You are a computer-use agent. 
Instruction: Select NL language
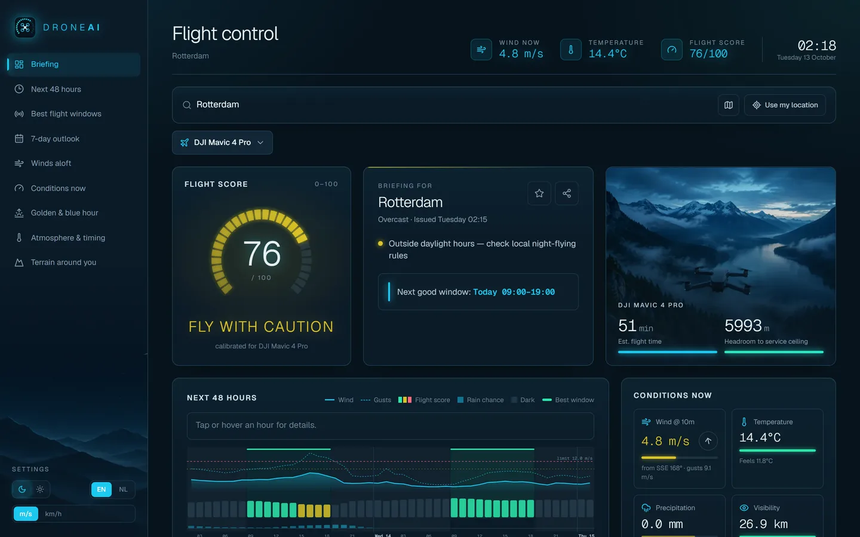pyautogui.click(x=124, y=489)
